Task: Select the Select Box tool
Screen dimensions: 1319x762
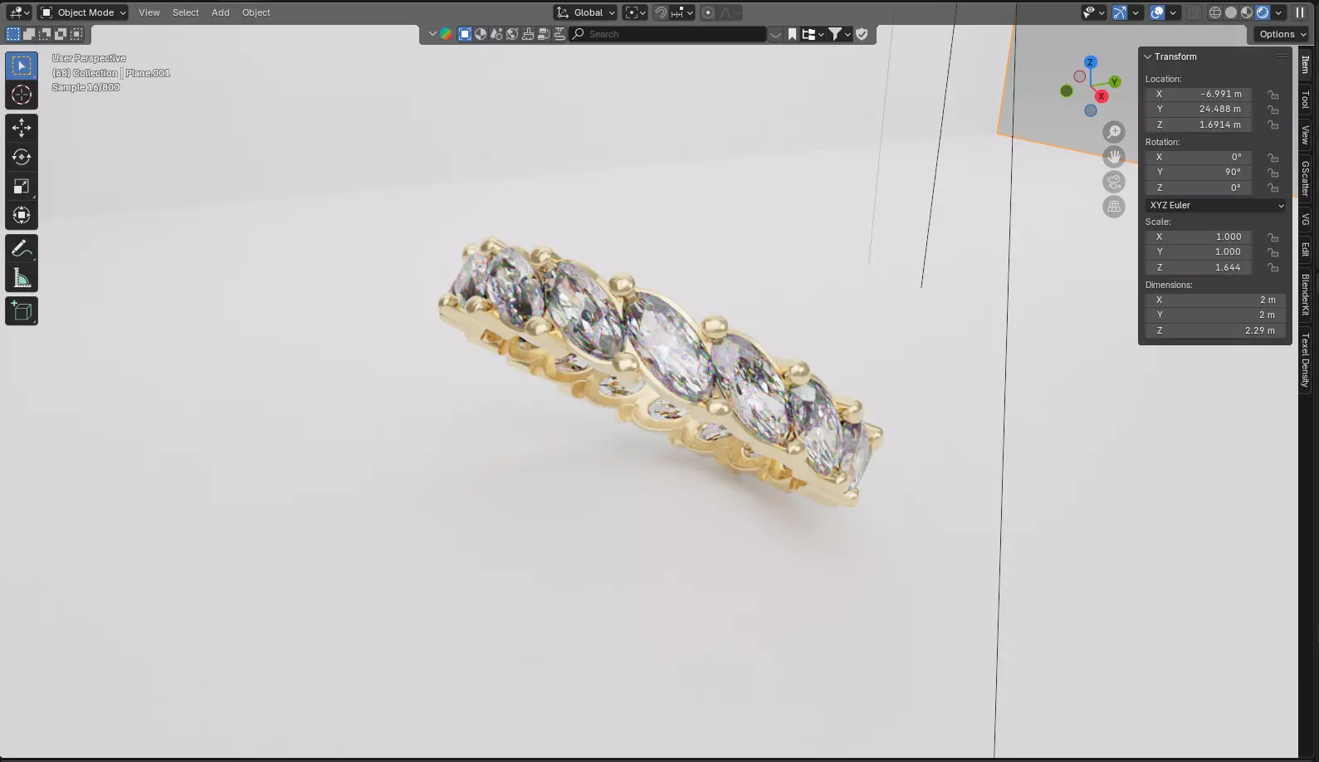Action: pyautogui.click(x=22, y=66)
